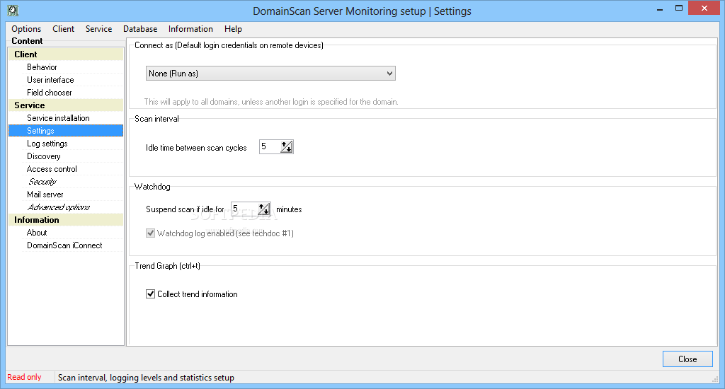Click the status text 'Scan interval, logging levels and statistics setup'

[146, 378]
